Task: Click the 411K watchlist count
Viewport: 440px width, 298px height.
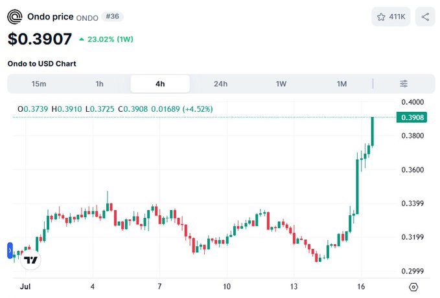Action: point(397,17)
